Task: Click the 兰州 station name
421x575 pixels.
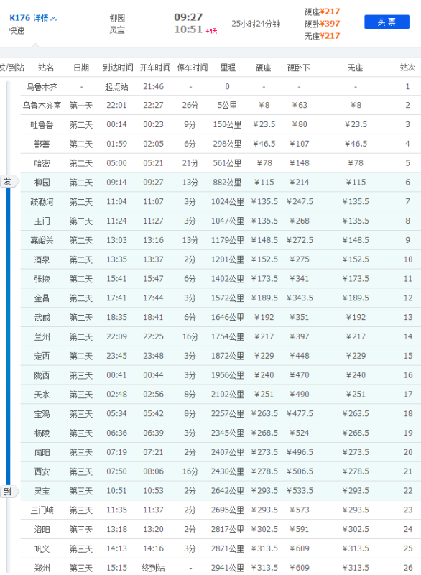Action: 42,336
